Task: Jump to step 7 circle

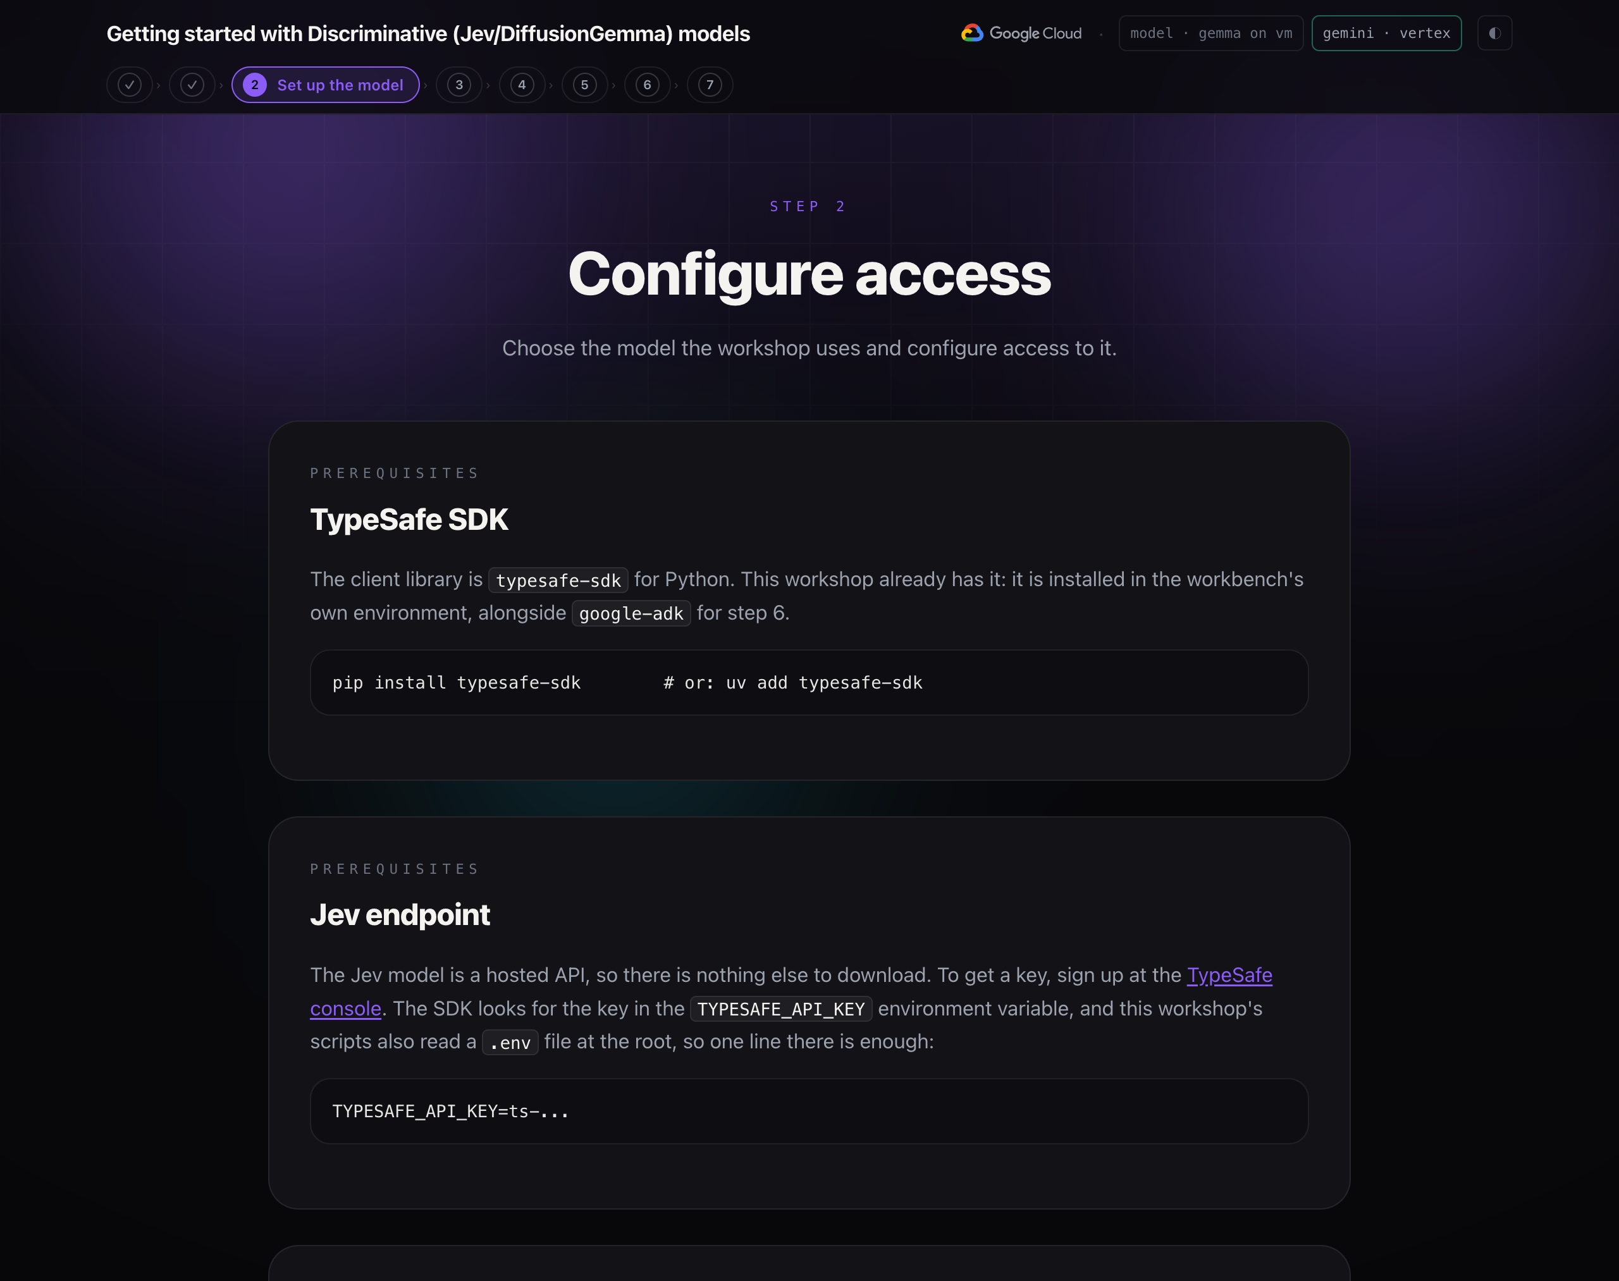Action: pos(710,85)
